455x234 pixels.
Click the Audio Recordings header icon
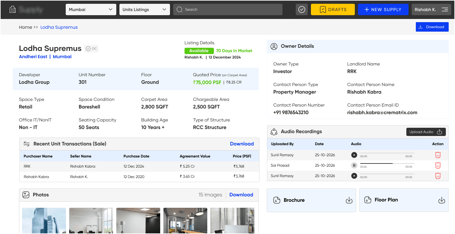click(x=274, y=132)
